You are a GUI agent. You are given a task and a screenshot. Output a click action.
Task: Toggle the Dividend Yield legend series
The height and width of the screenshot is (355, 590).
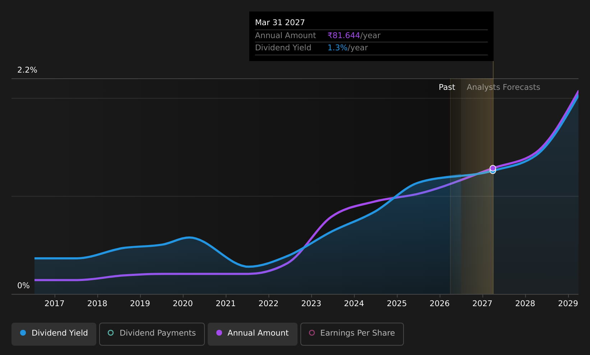(54, 334)
